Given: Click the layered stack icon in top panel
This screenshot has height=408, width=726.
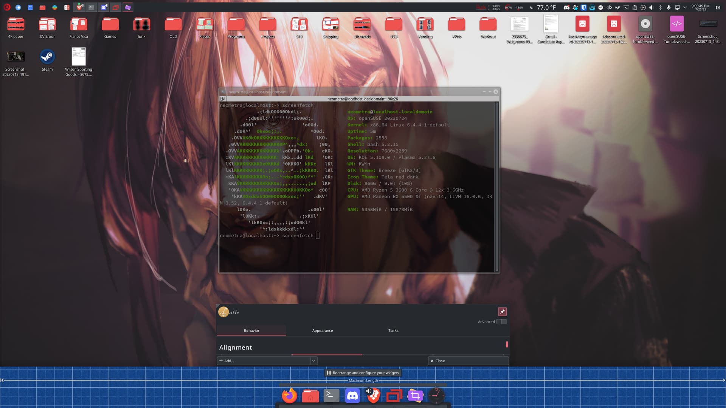Looking at the screenshot, I should tap(54, 7).
